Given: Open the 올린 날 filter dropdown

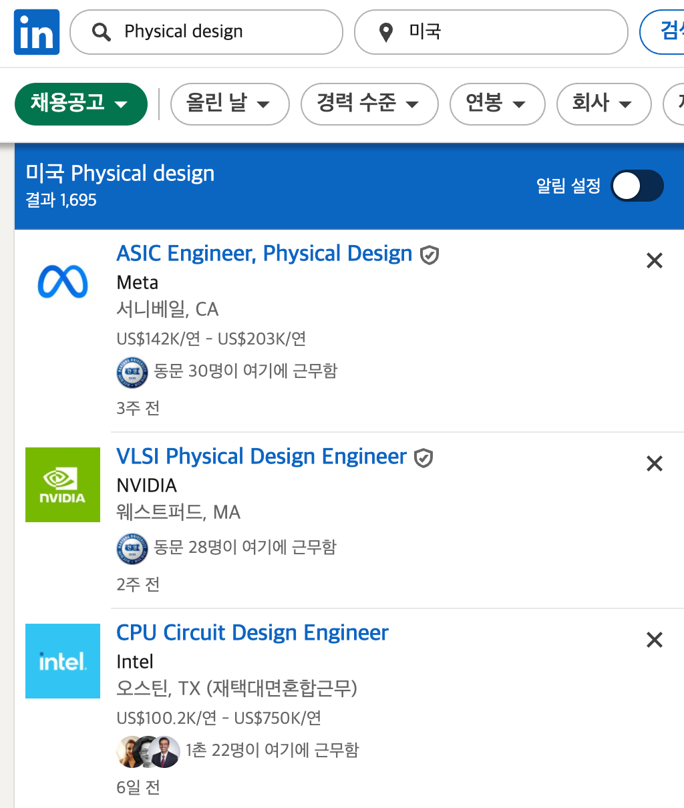Looking at the screenshot, I should coord(230,104).
